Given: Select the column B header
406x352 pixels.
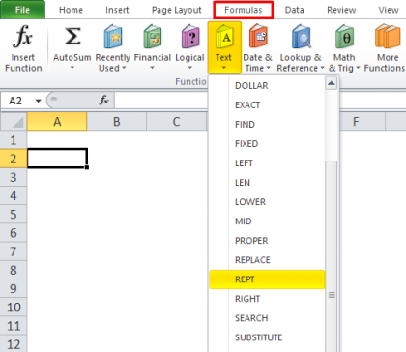Looking at the screenshot, I should pos(117,122).
